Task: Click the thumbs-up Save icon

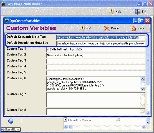Action: point(133,29)
